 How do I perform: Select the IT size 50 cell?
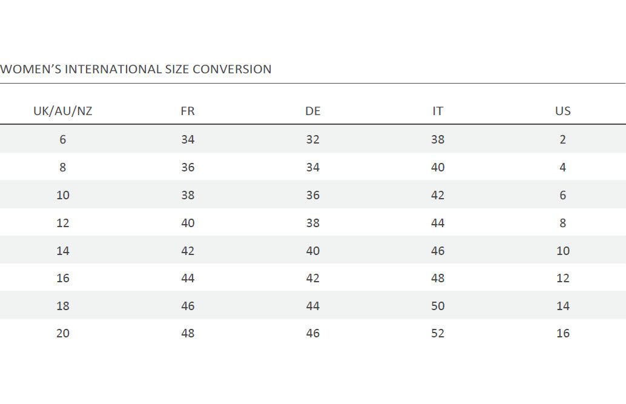click(x=438, y=306)
